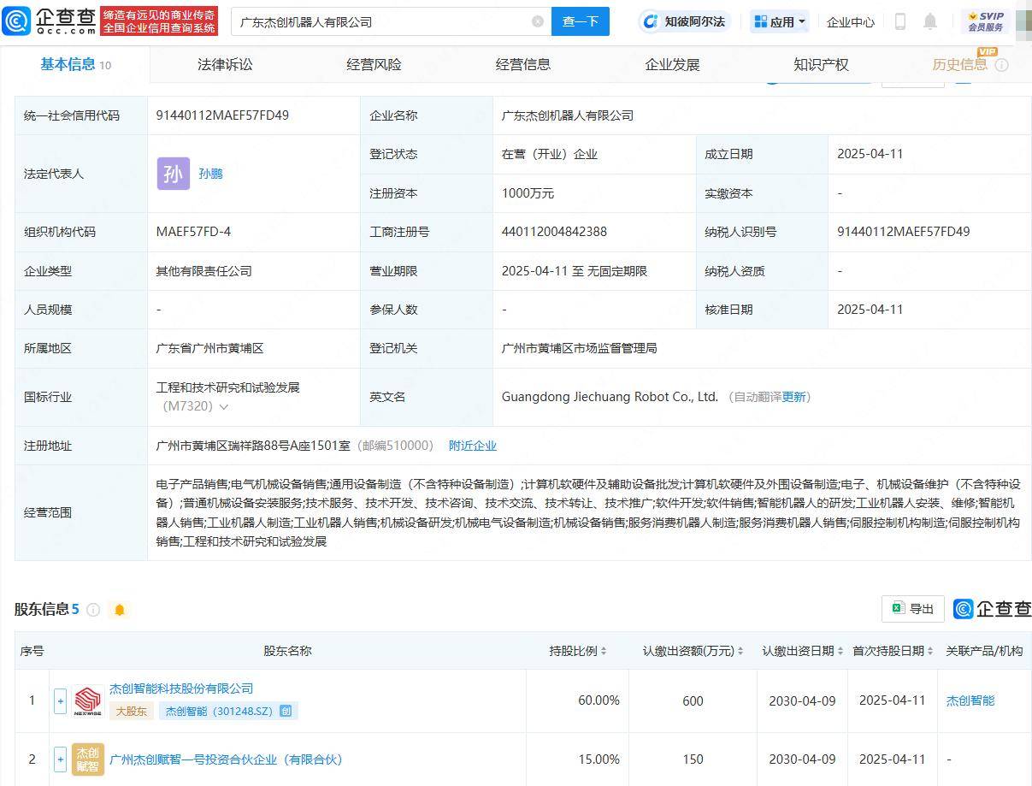Click 更新 next to 自动翻译
This screenshot has height=786, width=1032.
pyautogui.click(x=793, y=397)
